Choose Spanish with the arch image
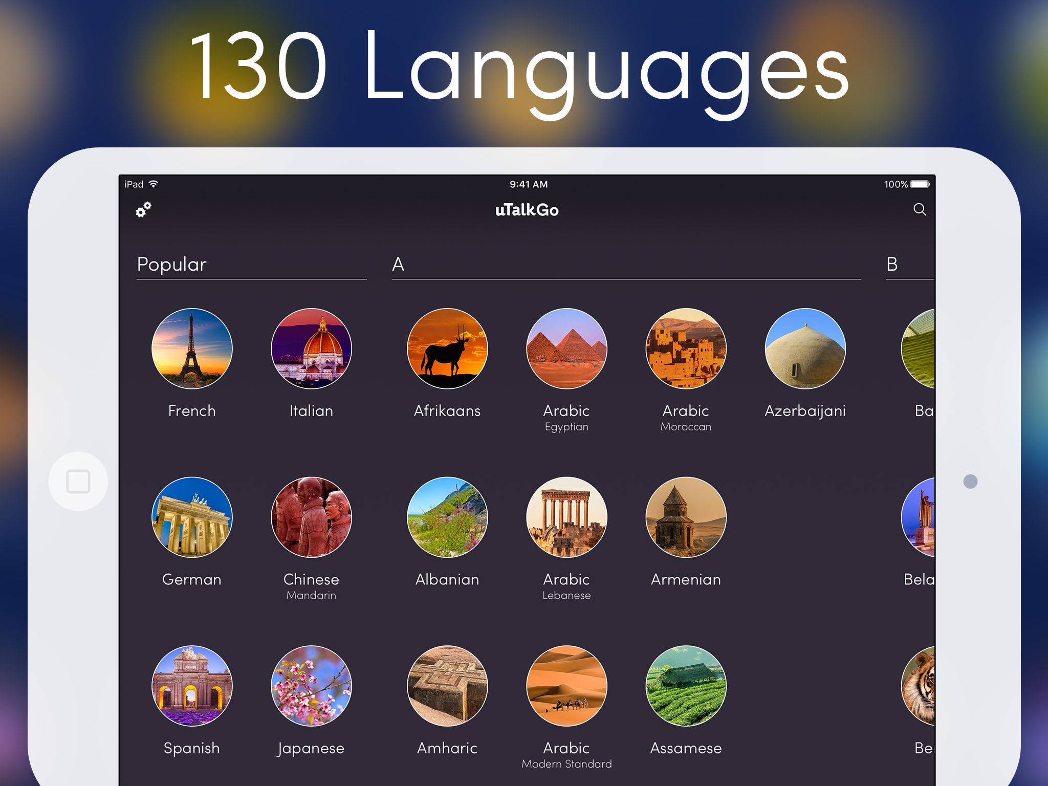Screen dimensions: 1048x786 tap(192, 686)
